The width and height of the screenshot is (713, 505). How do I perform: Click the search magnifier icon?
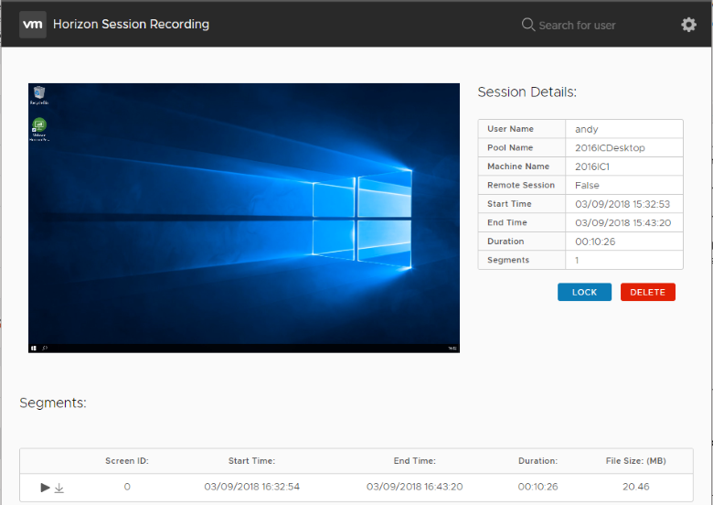528,25
